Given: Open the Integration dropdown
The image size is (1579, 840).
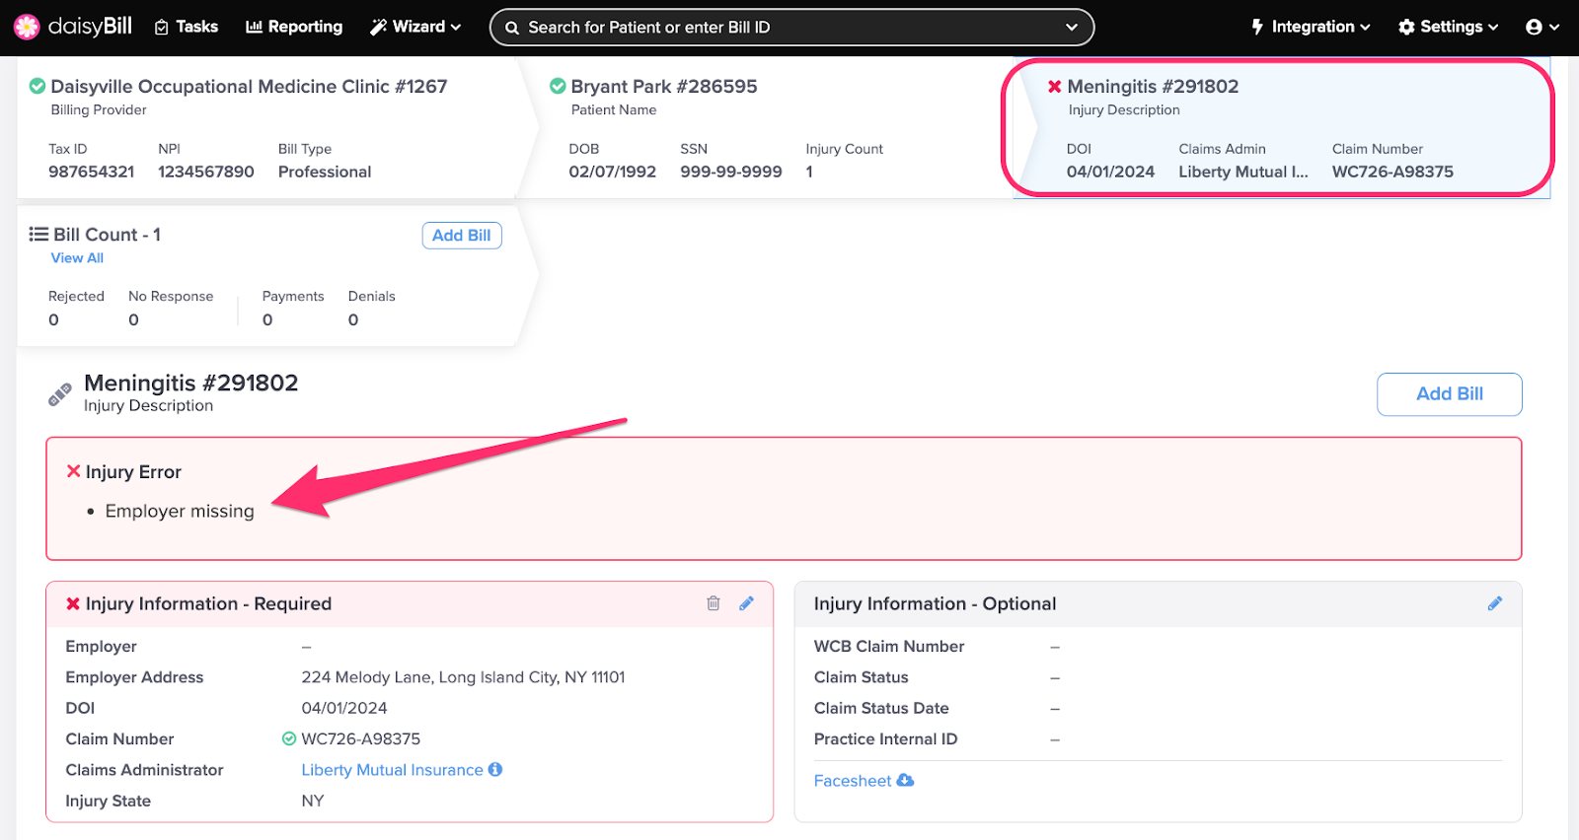Looking at the screenshot, I should pyautogui.click(x=1311, y=28).
